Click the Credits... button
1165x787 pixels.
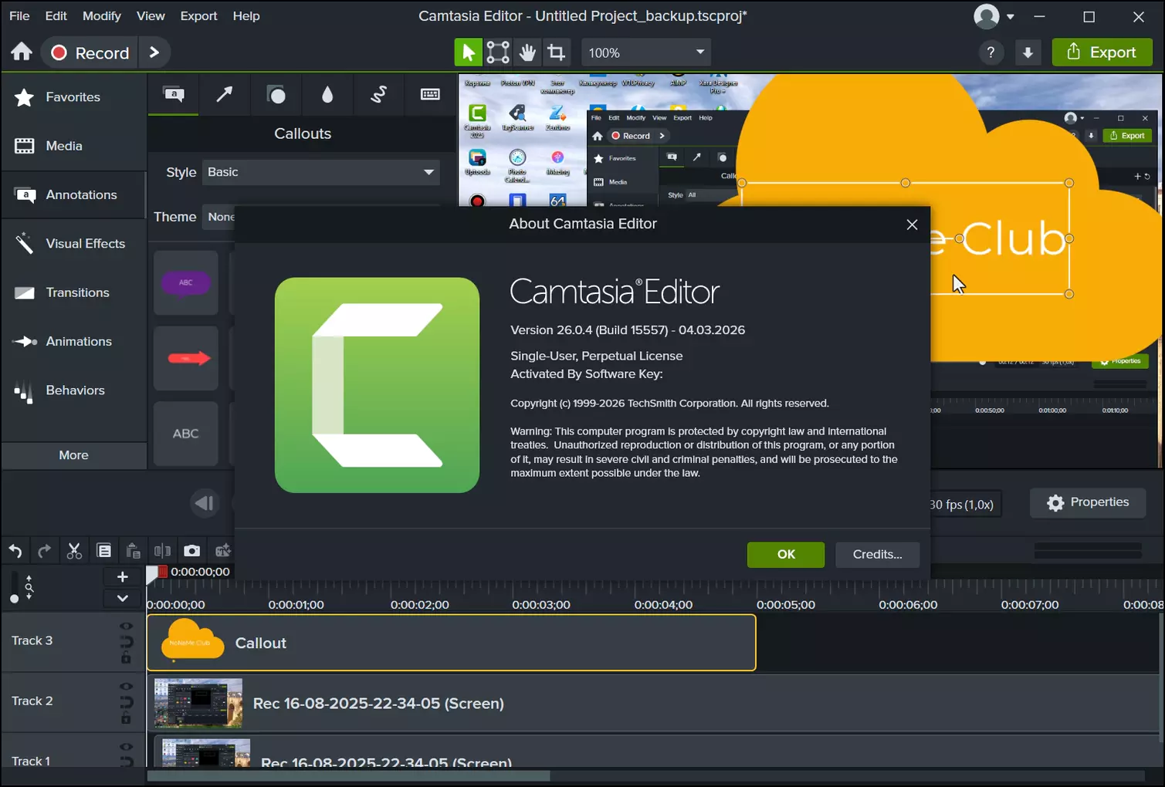[877, 554]
